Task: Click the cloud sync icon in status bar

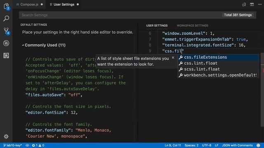Action: pyautogui.click(x=27, y=145)
